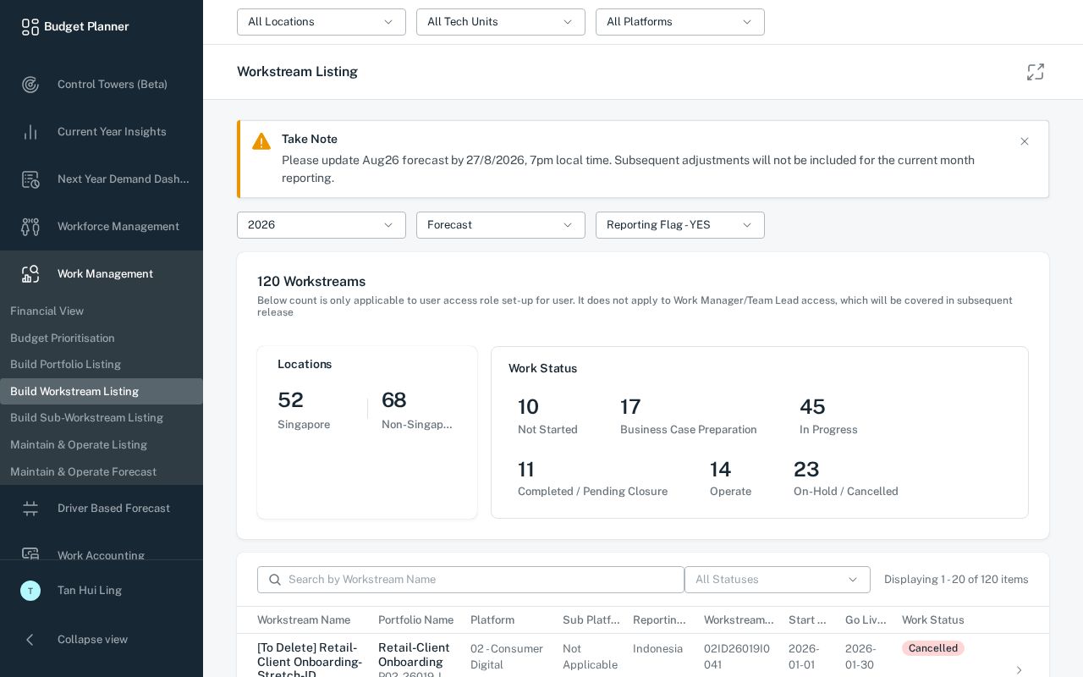1083x677 pixels.
Task: Click the Next Year Demand Dashboard icon
Action: pyautogui.click(x=30, y=179)
